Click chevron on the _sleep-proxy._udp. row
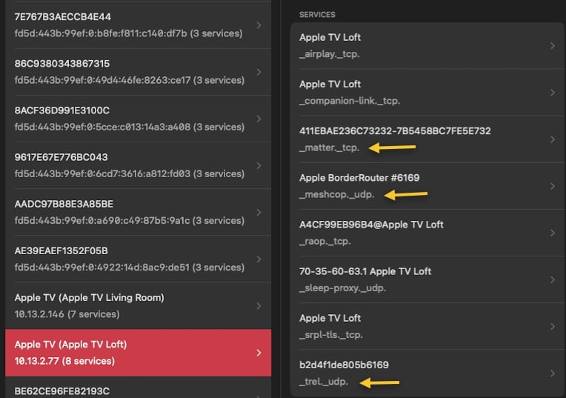The image size is (566, 398). click(x=553, y=279)
